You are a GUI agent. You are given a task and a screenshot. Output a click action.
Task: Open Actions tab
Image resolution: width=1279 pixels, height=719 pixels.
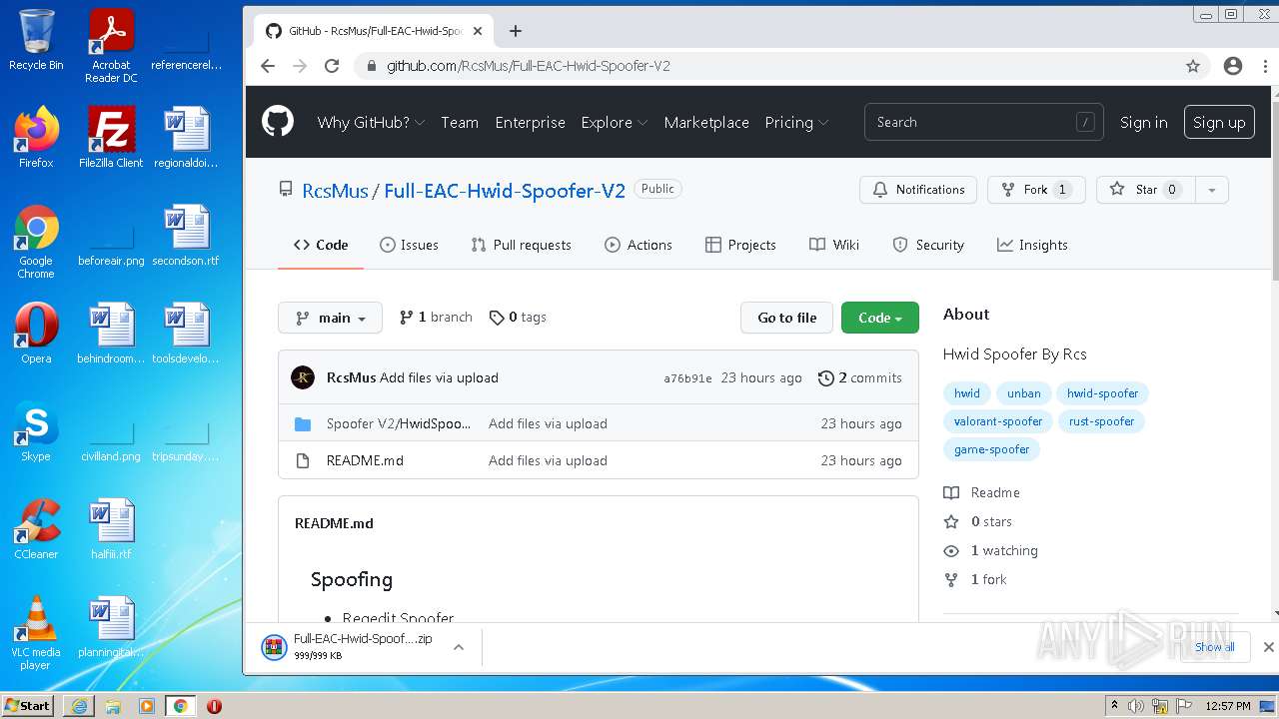pos(638,245)
